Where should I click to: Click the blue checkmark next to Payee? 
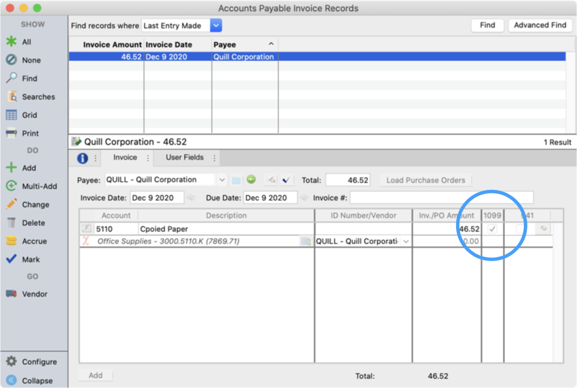tap(286, 180)
